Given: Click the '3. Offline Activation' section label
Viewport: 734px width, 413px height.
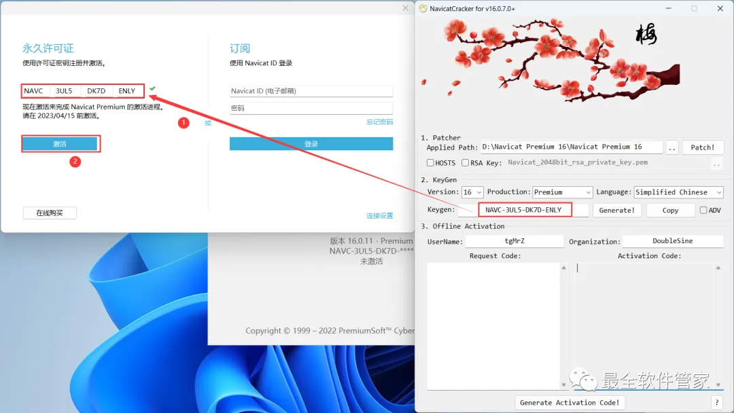Looking at the screenshot, I should (463, 226).
